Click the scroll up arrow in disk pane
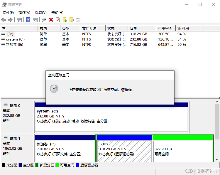The height and width of the screenshot is (175, 220). pyautogui.click(x=217, y=102)
